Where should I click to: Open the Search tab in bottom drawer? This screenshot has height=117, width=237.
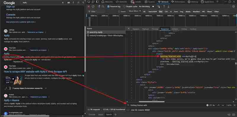point(109,115)
